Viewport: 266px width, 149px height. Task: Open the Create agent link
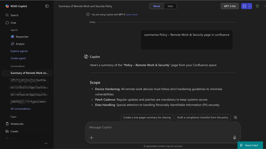tap(18, 58)
